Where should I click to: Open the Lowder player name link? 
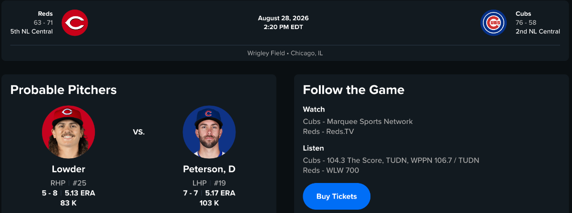pyautogui.click(x=68, y=169)
